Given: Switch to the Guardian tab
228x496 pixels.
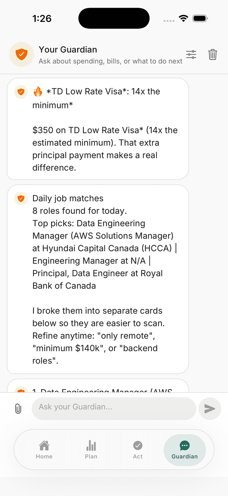Looking at the screenshot, I should 184,449.
